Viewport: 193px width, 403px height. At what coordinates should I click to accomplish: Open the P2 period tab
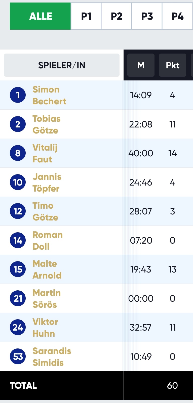[x=117, y=16]
